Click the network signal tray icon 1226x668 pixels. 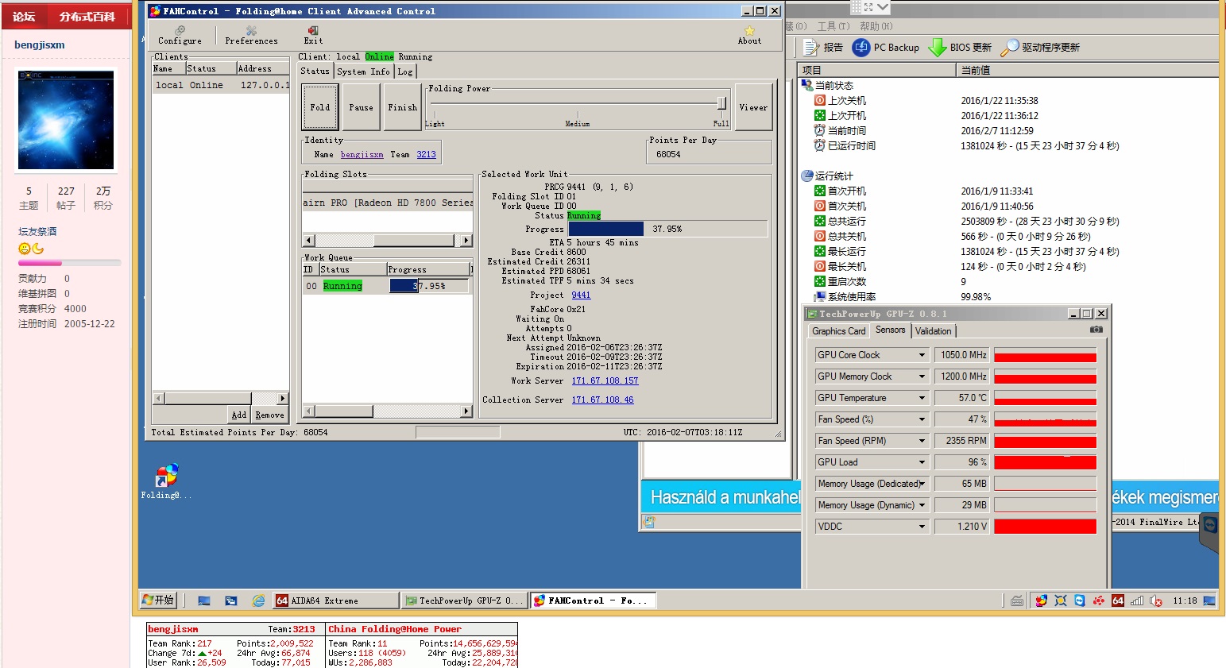[x=1137, y=601]
